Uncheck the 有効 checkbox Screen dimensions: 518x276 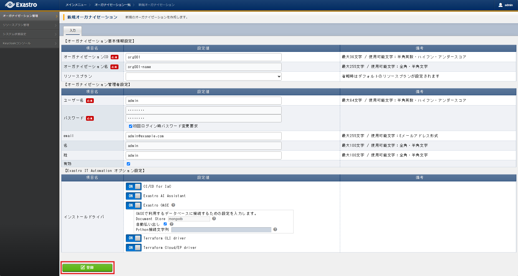[x=128, y=164]
